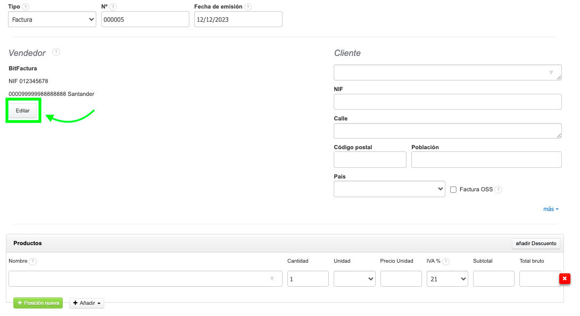Expand the más link for more client fields

tap(551, 209)
